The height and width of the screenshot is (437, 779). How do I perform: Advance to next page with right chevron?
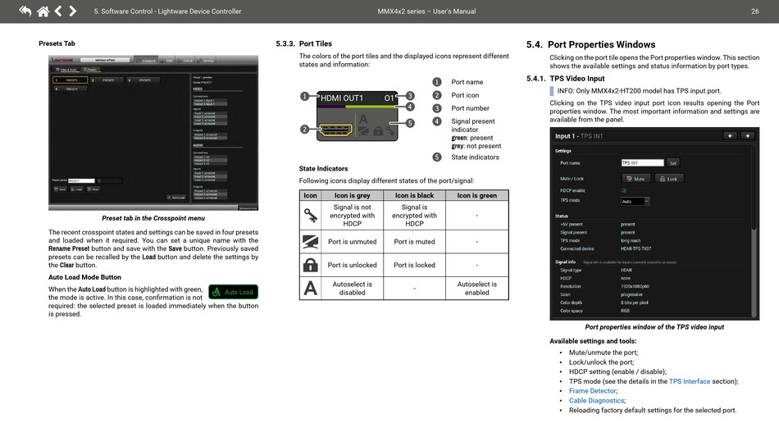(x=73, y=11)
